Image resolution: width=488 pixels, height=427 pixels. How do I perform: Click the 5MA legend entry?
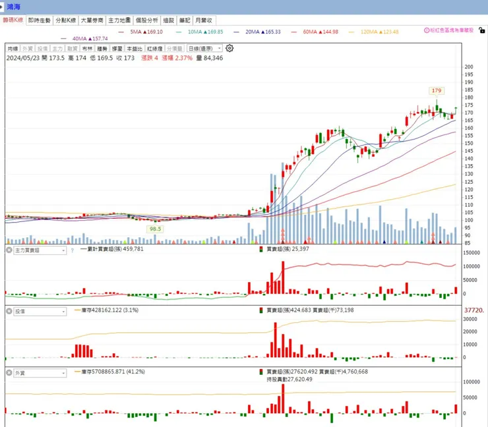tap(140, 32)
